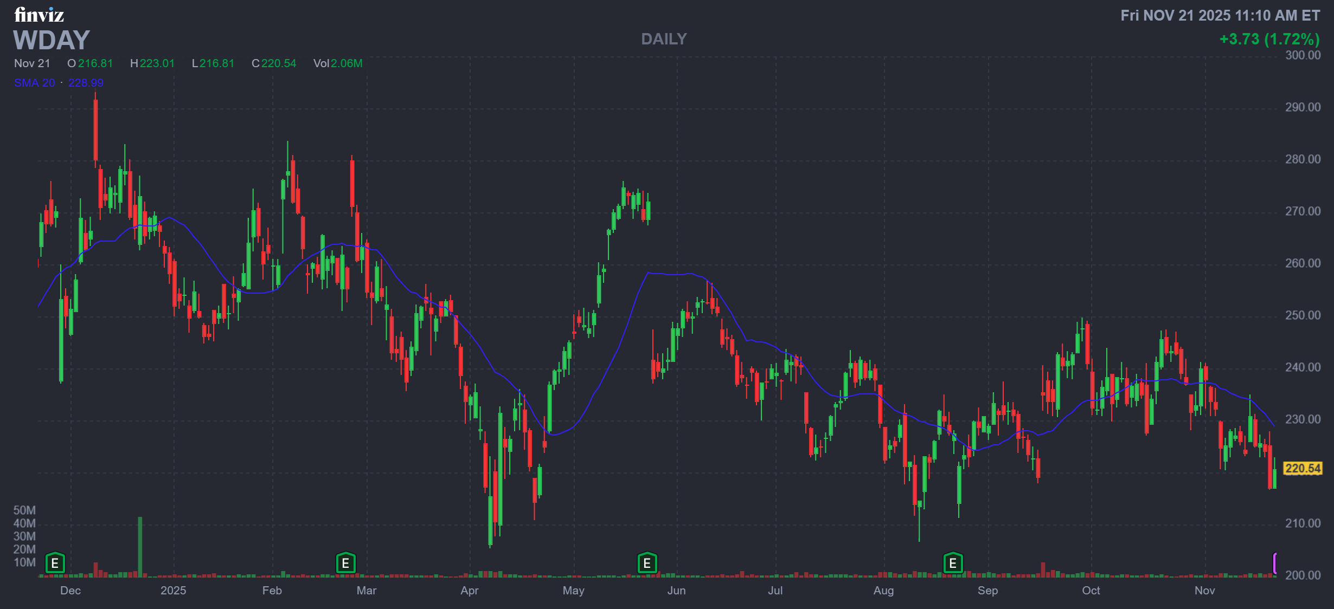Click the earnings E marker before September

(x=953, y=563)
